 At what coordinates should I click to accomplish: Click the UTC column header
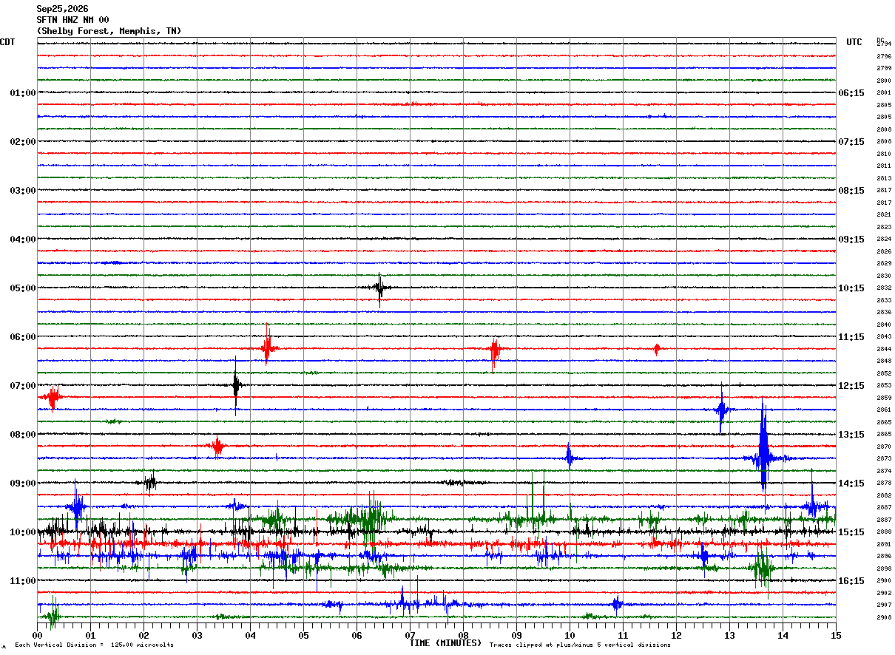click(854, 42)
